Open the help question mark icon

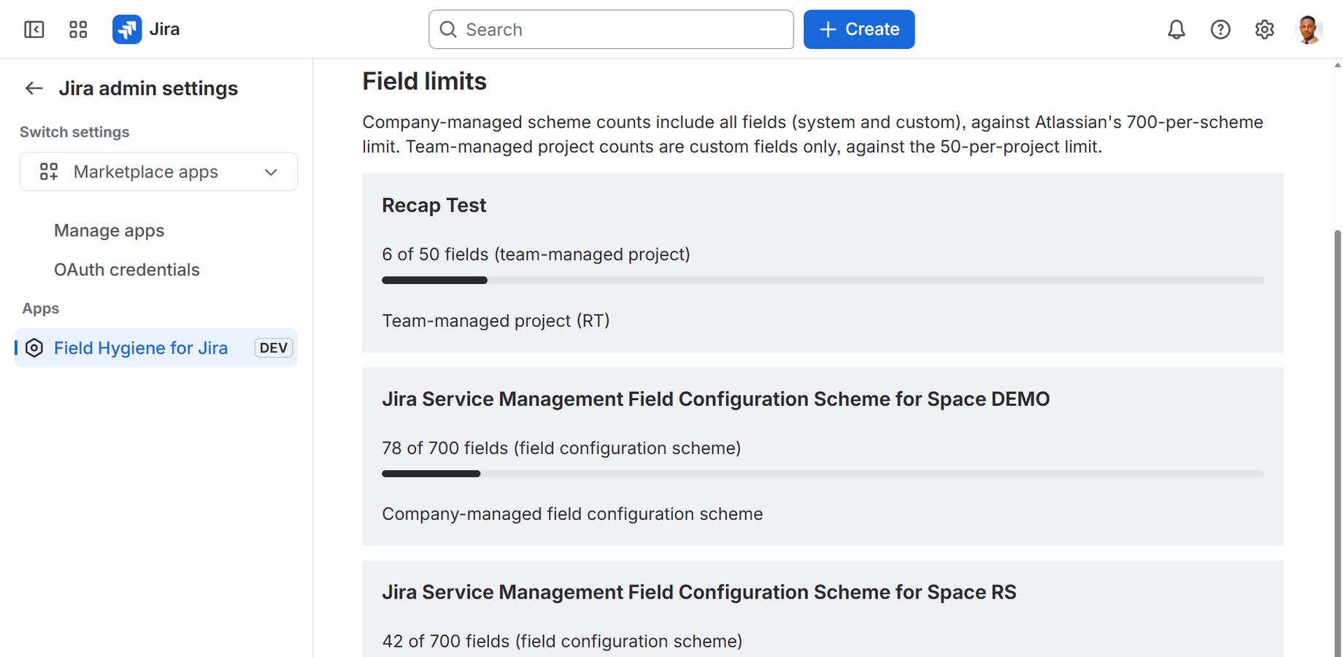pos(1220,29)
